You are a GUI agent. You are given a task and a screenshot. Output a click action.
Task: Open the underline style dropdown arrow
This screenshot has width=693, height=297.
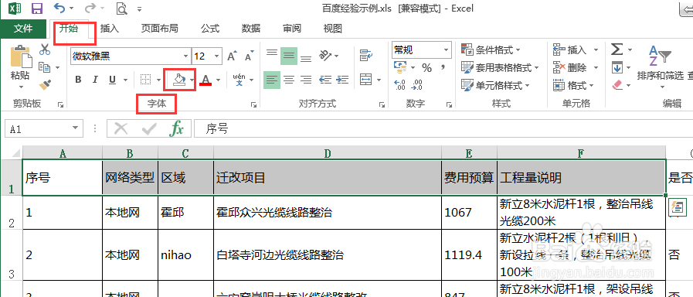click(x=125, y=80)
